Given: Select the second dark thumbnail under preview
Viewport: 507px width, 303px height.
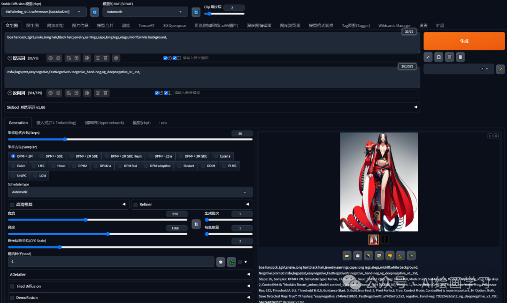Looking at the screenshot, I should click(x=384, y=240).
